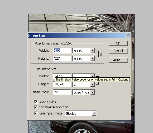Expand the Bicubic resample method dropdown
153x133 pixels.
tap(81, 113)
